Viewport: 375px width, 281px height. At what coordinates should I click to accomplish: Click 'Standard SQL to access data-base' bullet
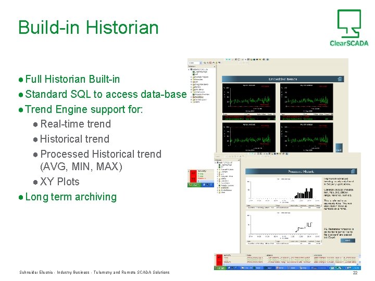pos(106,94)
